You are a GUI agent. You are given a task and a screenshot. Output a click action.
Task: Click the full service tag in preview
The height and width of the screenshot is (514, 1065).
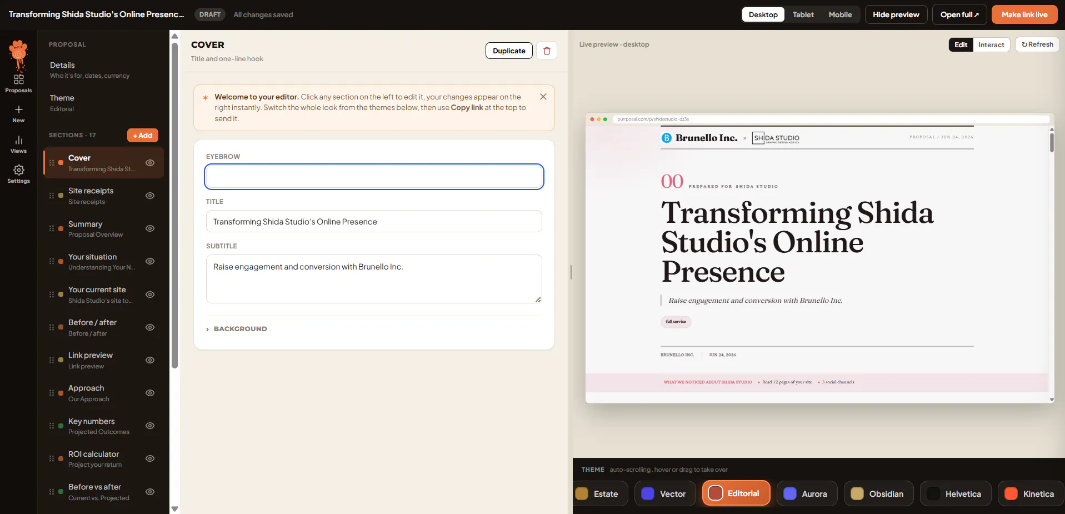(x=676, y=322)
